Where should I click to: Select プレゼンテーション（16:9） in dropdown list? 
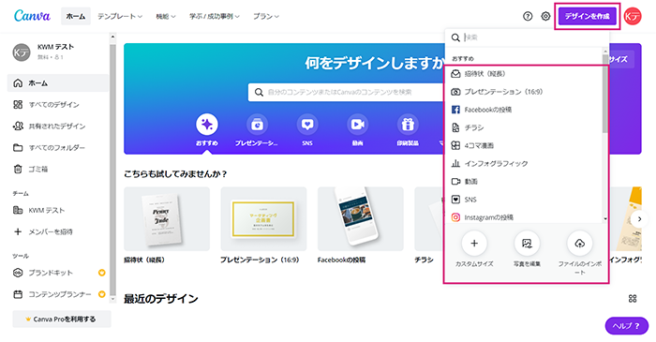point(524,92)
